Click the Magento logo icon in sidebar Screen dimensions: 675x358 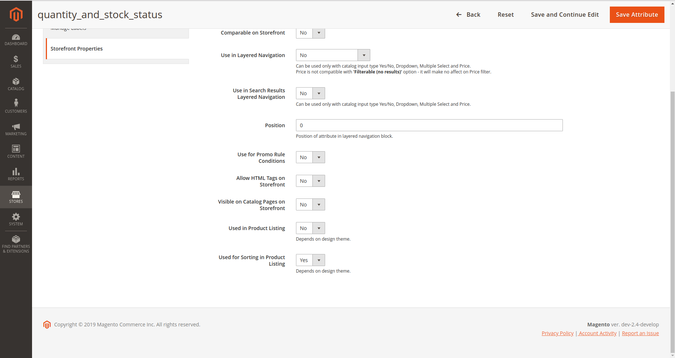[16, 15]
